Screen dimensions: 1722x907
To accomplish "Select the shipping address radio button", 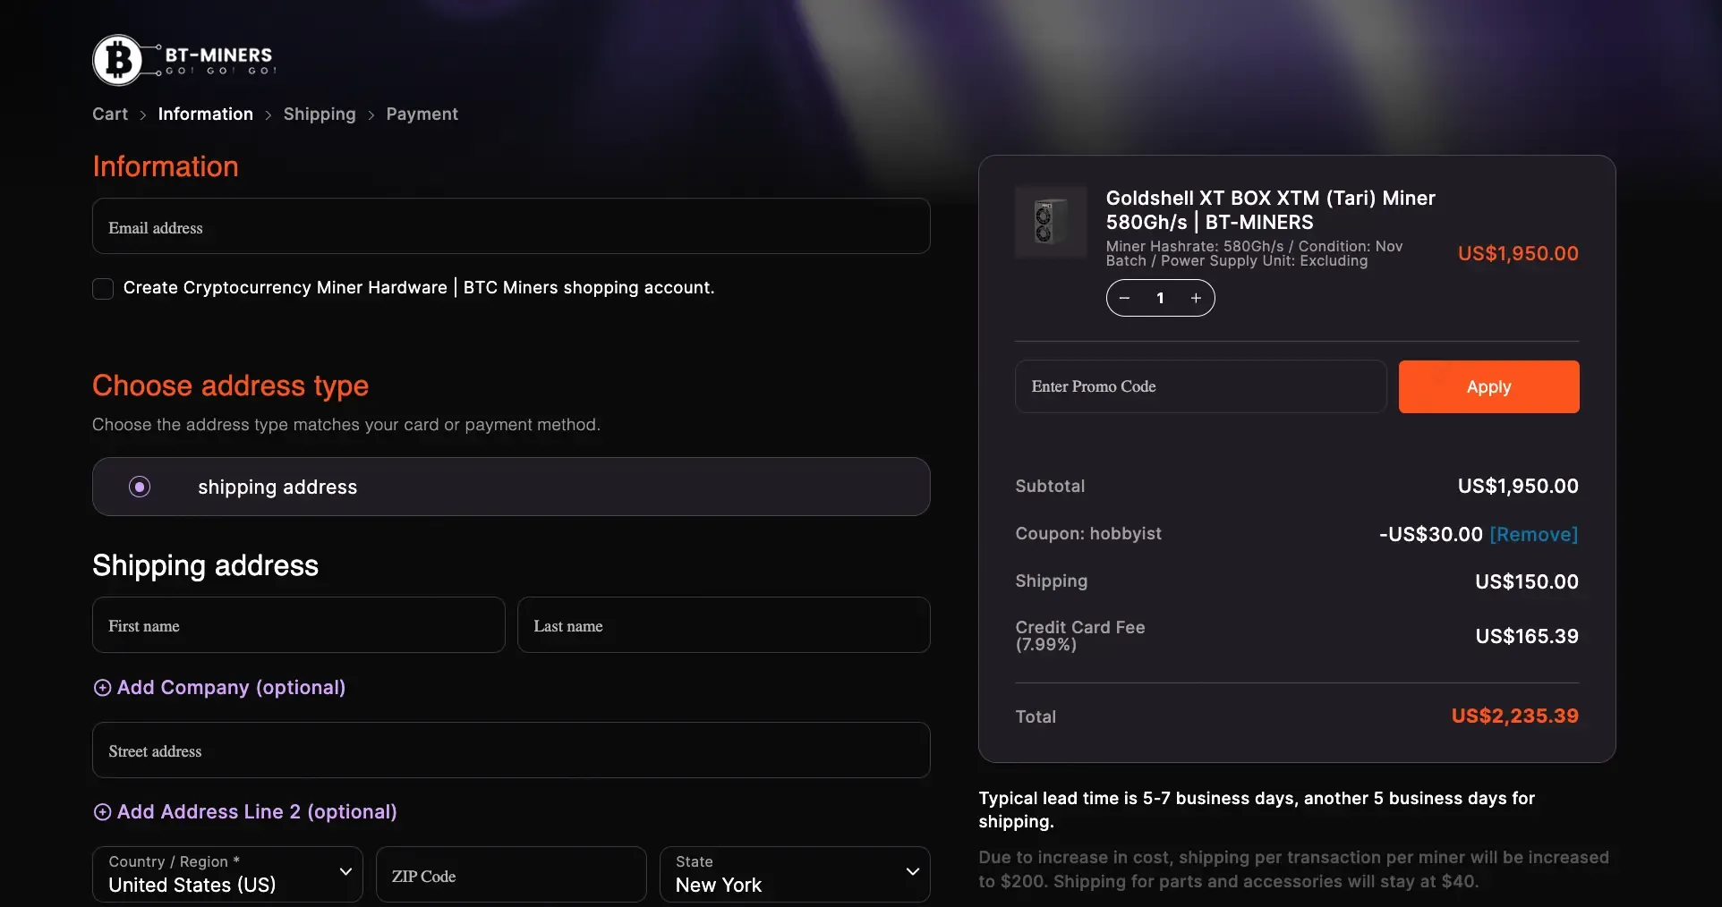I will point(139,487).
